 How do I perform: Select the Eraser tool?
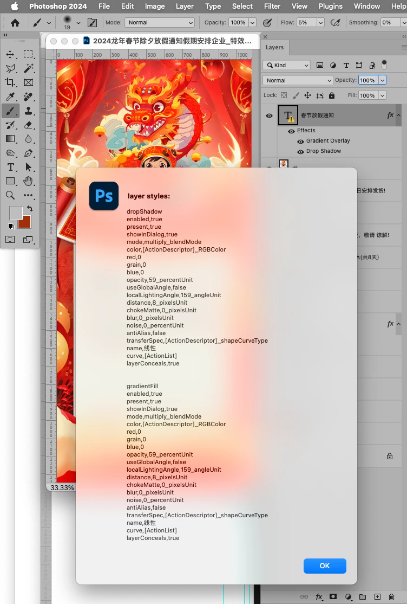point(28,125)
